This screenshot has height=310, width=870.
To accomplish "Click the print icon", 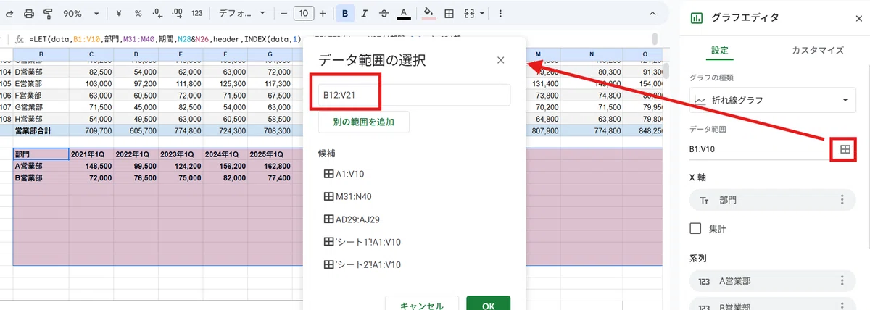I will coord(29,13).
